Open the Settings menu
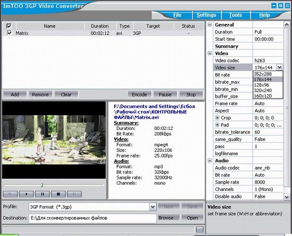This screenshot has height=236, width=292. pos(207,15)
